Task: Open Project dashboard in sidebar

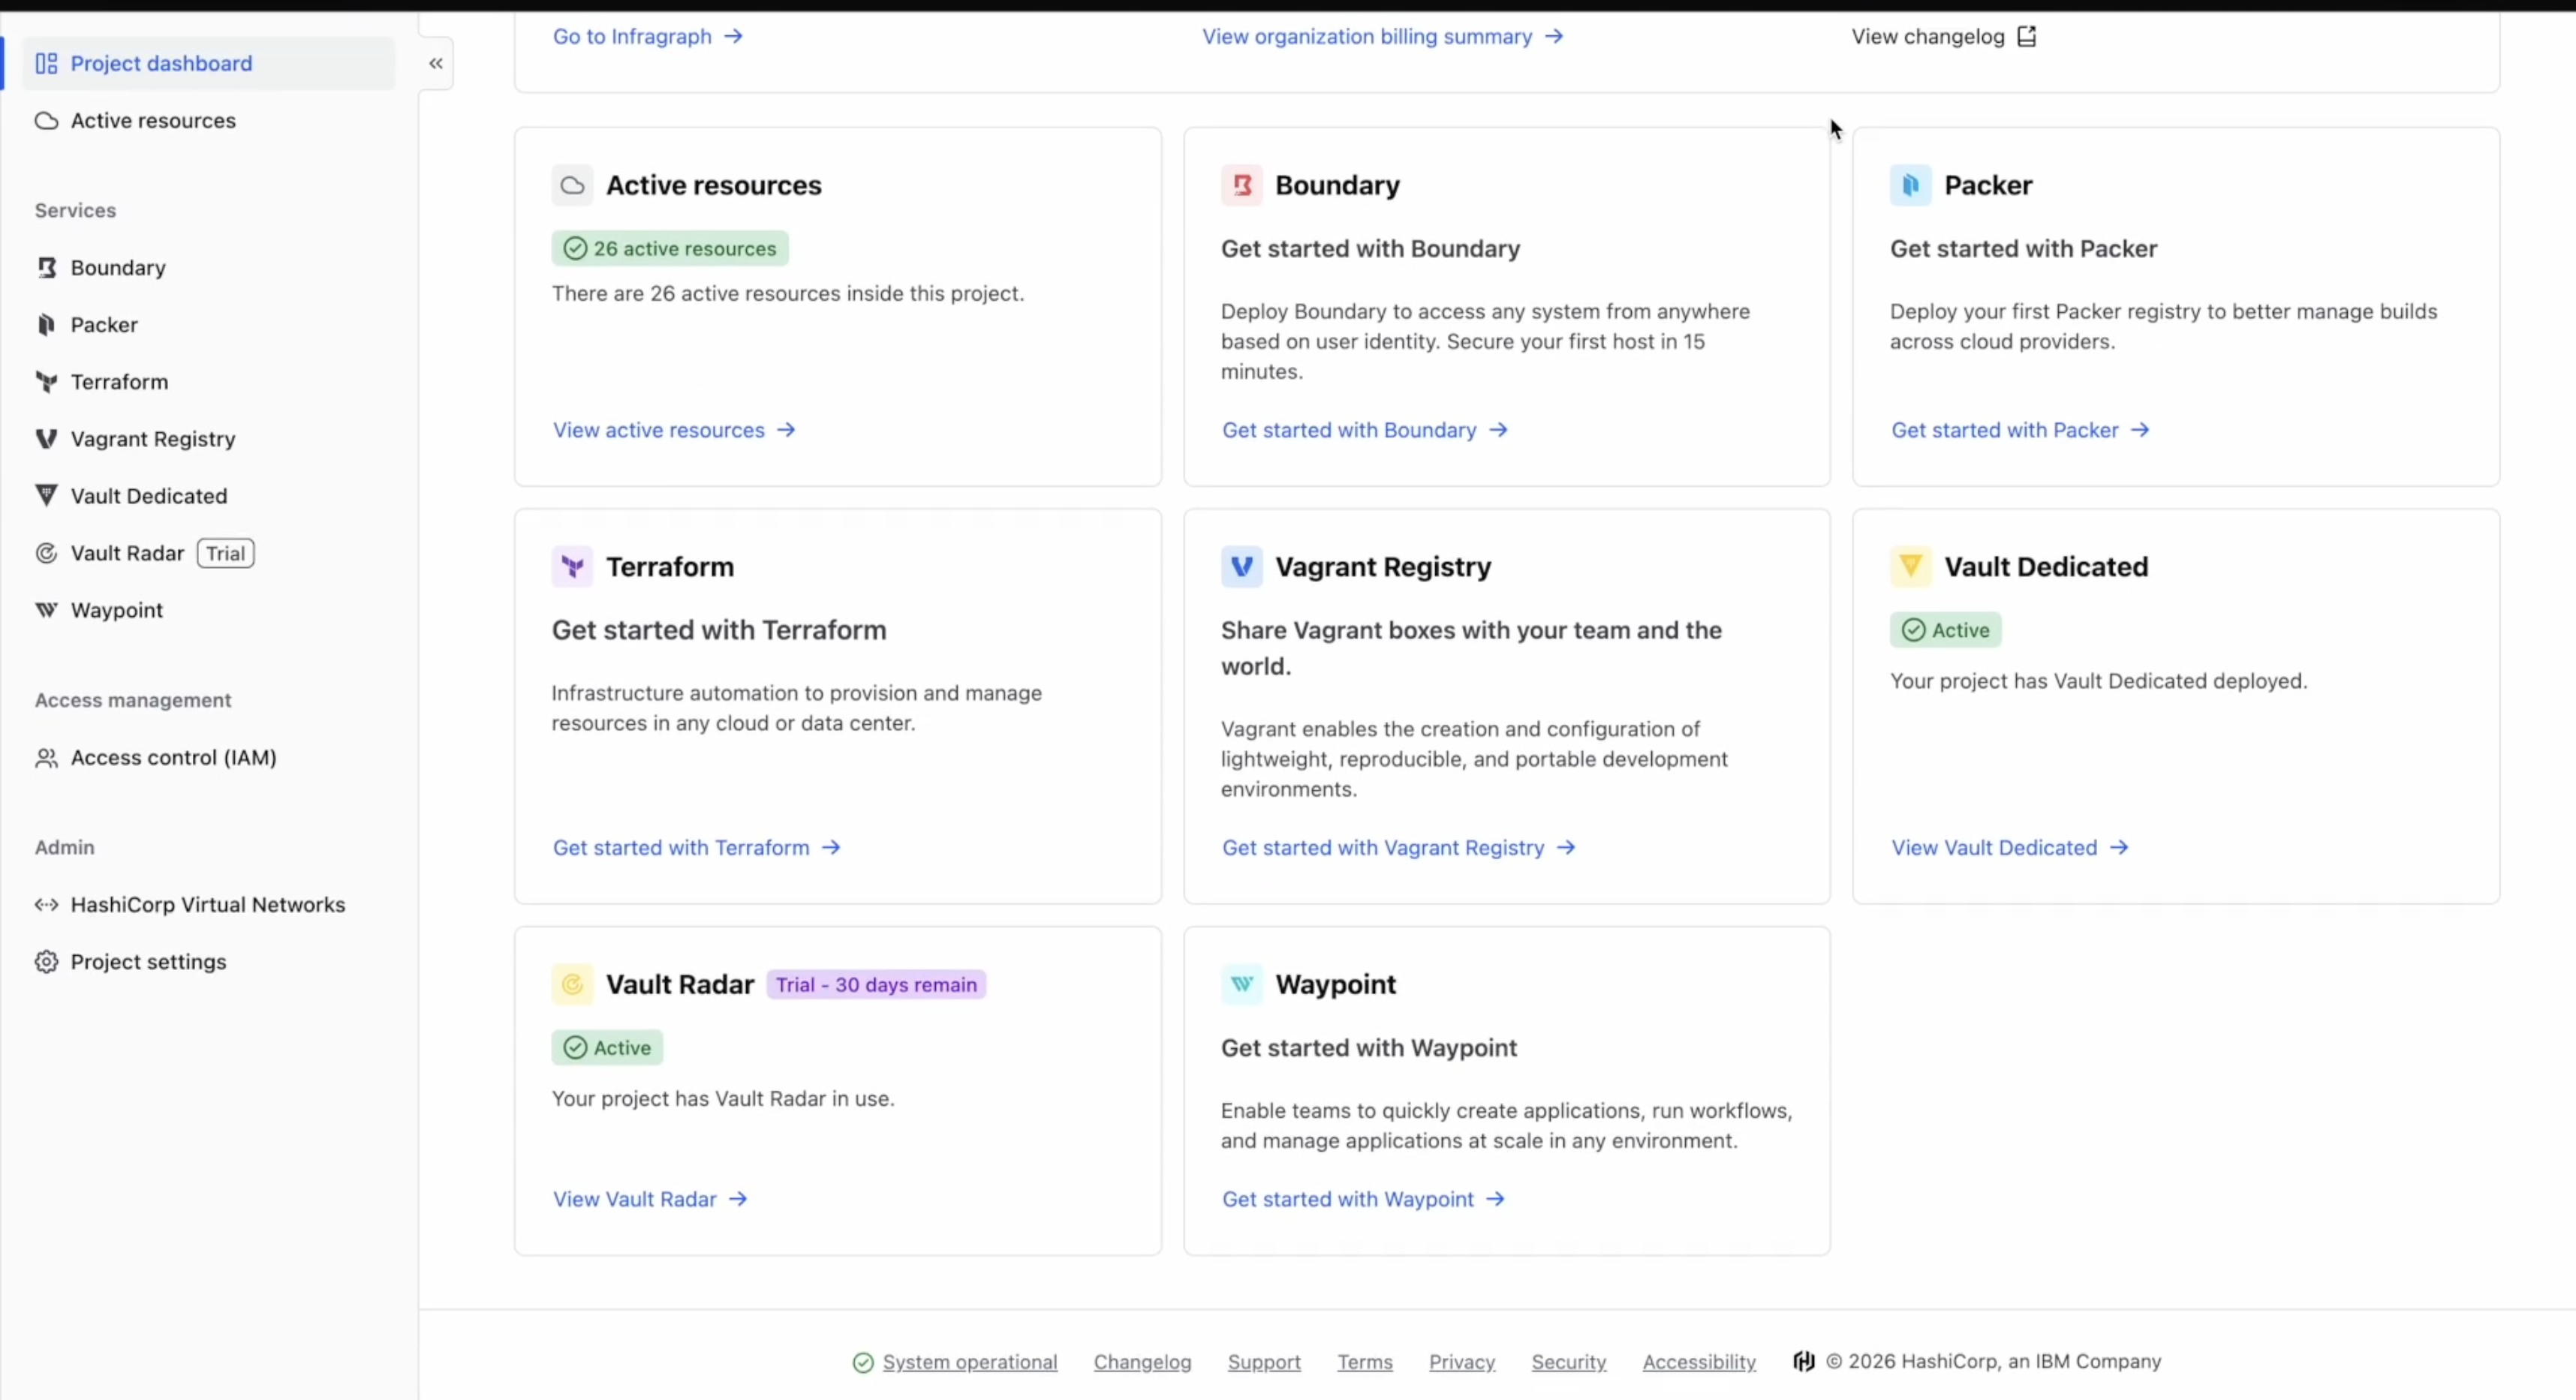Action: tap(209, 63)
